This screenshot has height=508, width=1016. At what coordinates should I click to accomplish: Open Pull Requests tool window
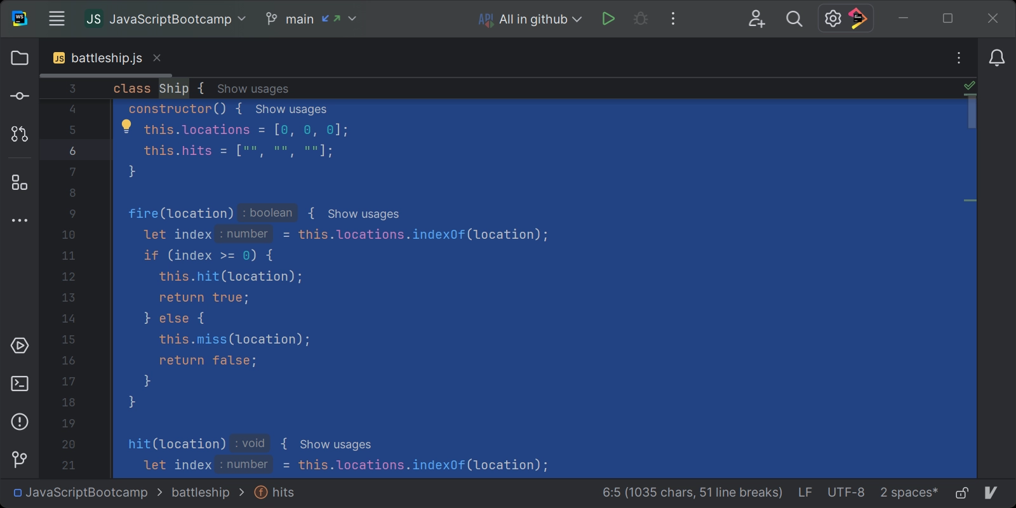(x=20, y=134)
